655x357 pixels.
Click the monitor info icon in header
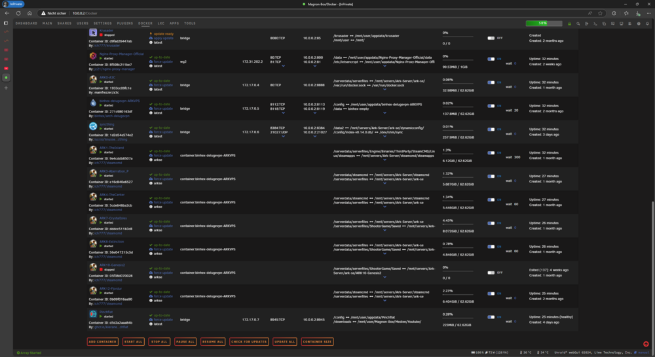[x=622, y=24]
